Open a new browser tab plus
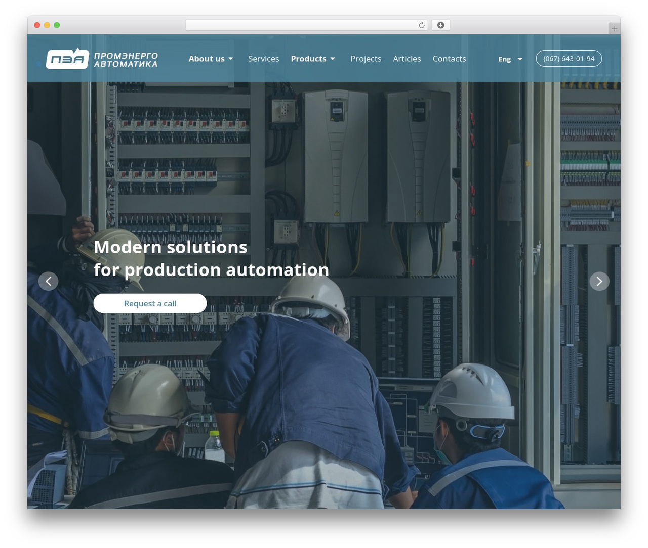The width and height of the screenshot is (648, 548). pos(614,29)
